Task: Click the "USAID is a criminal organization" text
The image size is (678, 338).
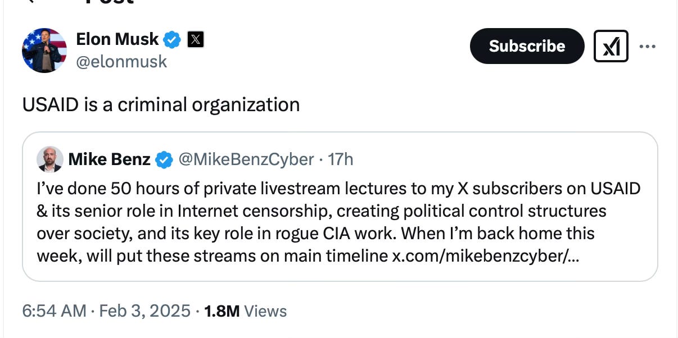Action: [x=161, y=104]
